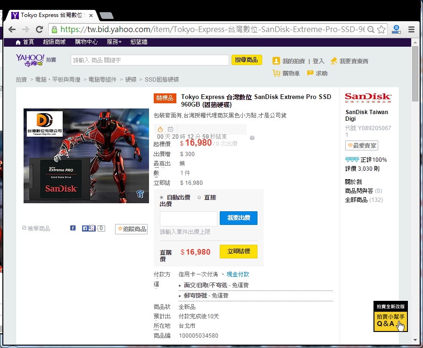
Task: Open the 拍賣小幫手 Q&A helper widget
Action: (390, 316)
